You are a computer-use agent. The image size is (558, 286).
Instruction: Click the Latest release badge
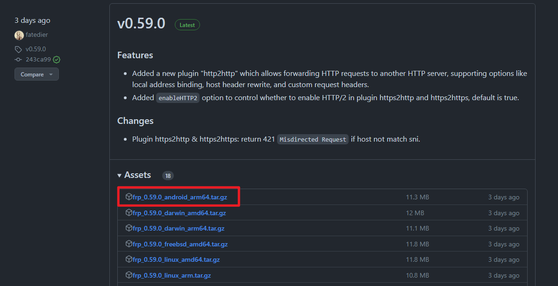[x=187, y=25]
